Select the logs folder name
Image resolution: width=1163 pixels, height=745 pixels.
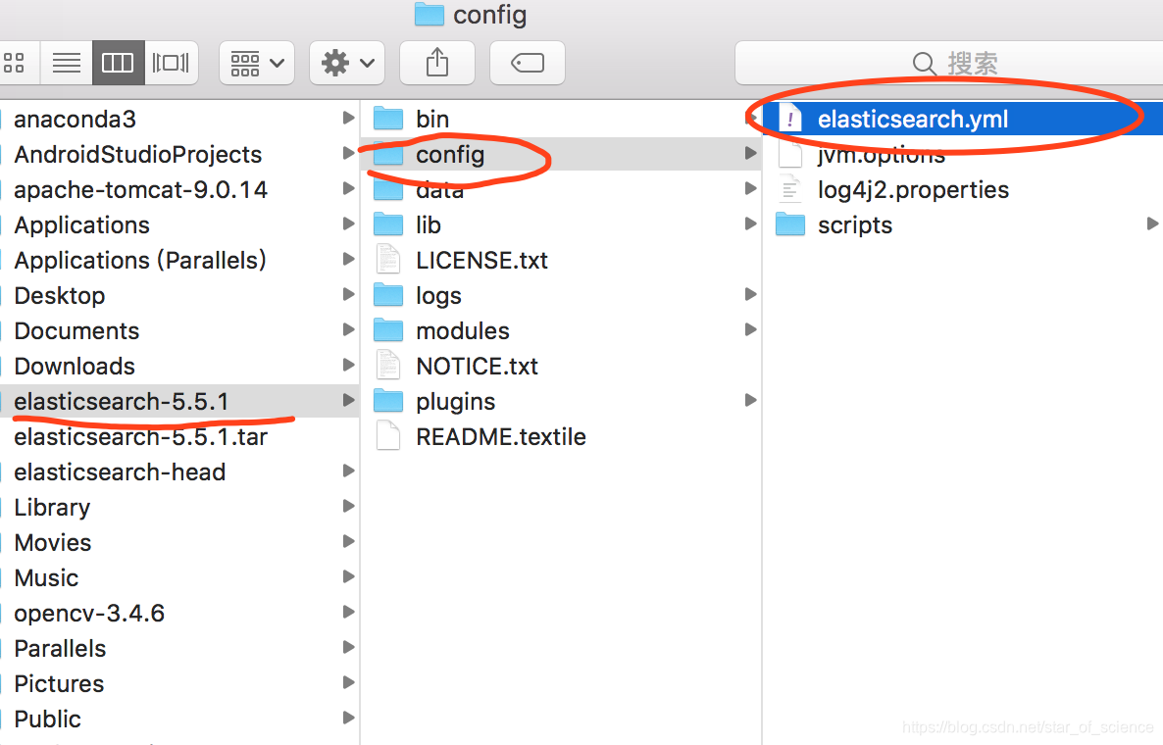pos(438,296)
